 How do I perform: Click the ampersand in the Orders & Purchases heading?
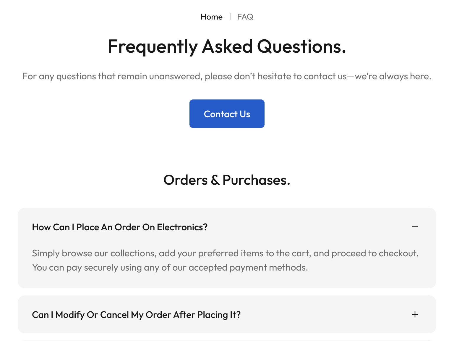pyautogui.click(x=215, y=180)
